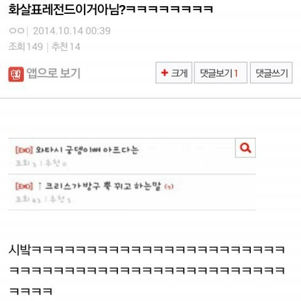Click the red magnifier search icon
This screenshot has height=301, width=301.
coord(245,148)
